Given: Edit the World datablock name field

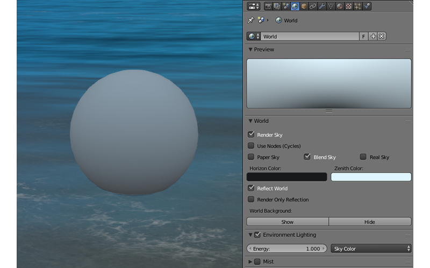Looking at the screenshot, I should [310, 36].
